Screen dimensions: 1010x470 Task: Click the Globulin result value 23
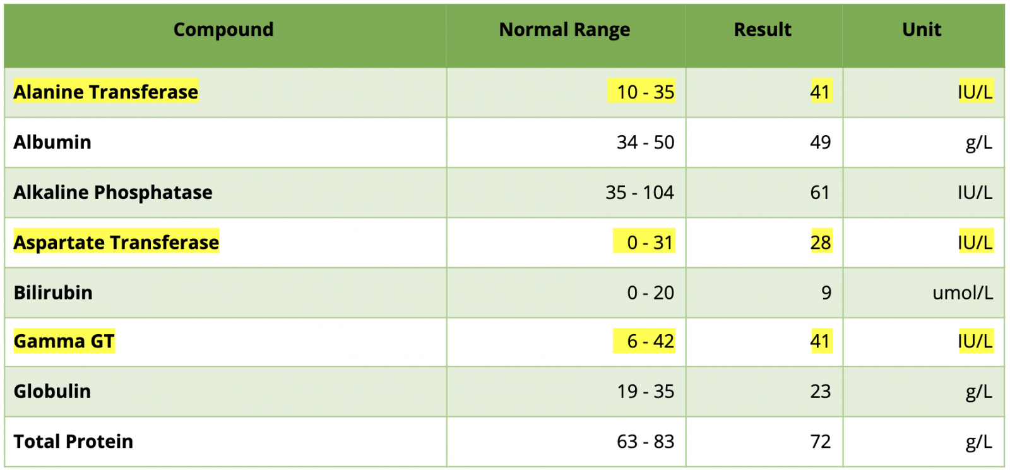(820, 391)
